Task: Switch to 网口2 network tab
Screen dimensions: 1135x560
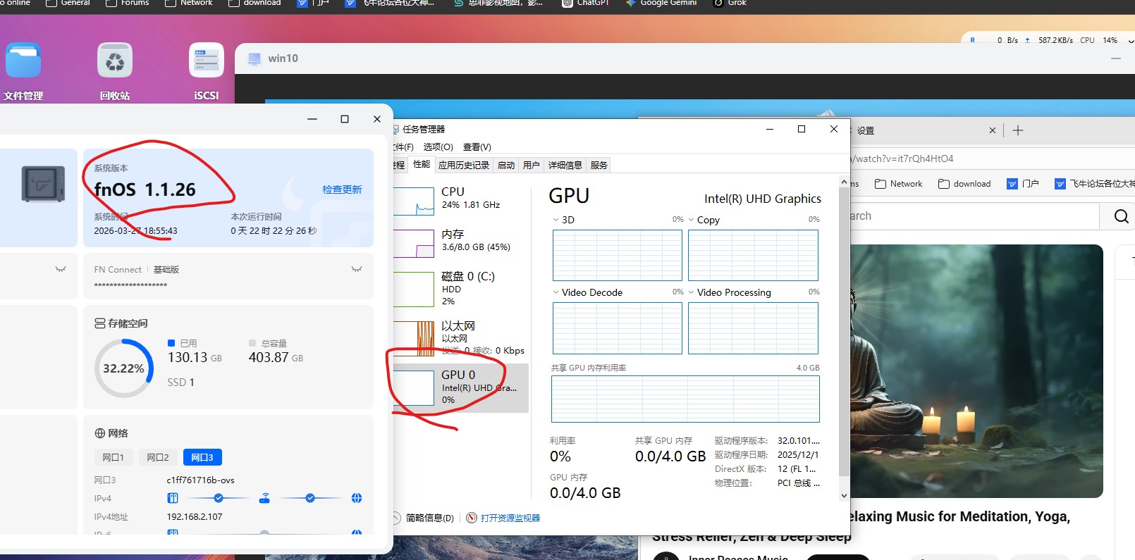Action: 158,457
